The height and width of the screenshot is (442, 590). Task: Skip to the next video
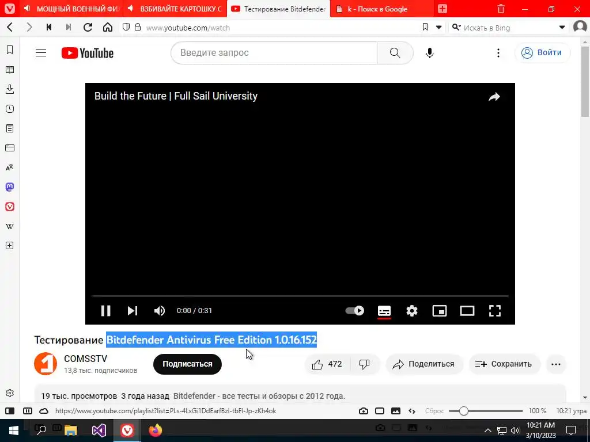point(133,311)
